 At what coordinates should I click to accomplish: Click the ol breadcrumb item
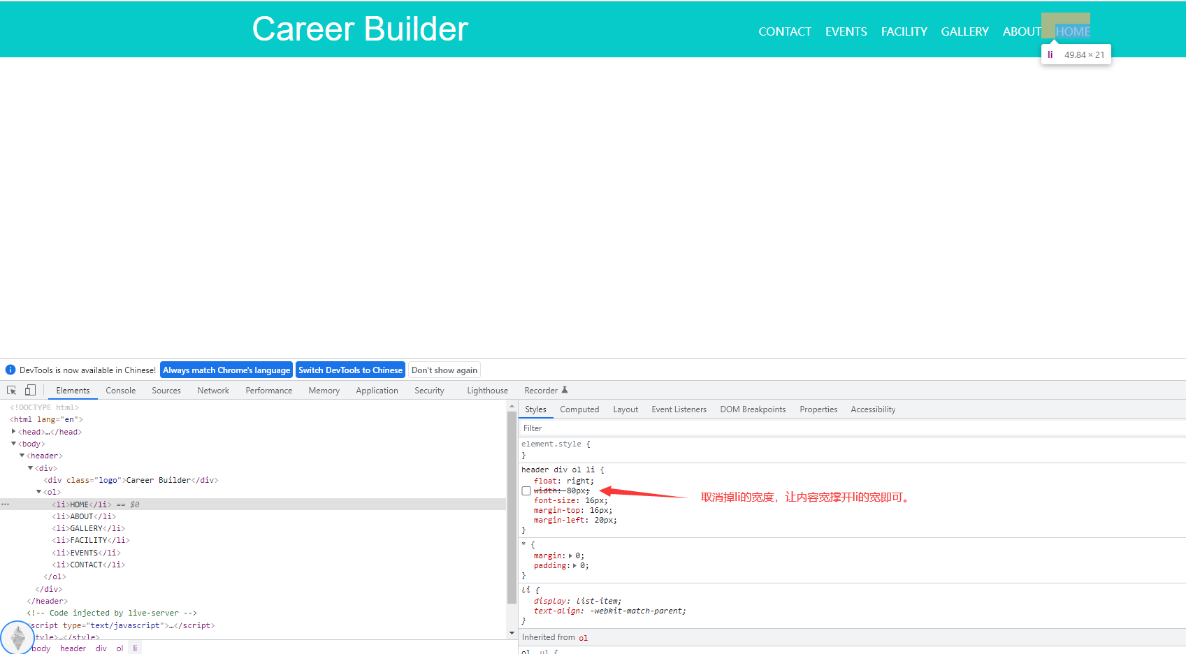coord(120,648)
